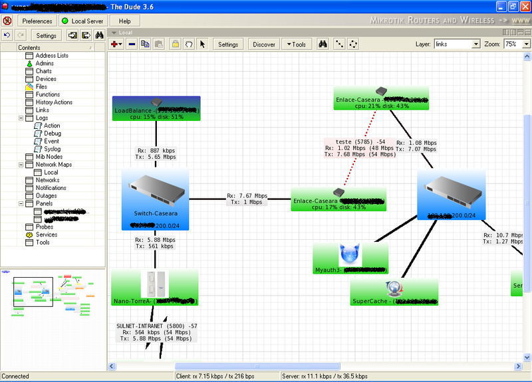The height and width of the screenshot is (382, 532).
Task: Select the arrow pointer tool
Action: click(203, 44)
